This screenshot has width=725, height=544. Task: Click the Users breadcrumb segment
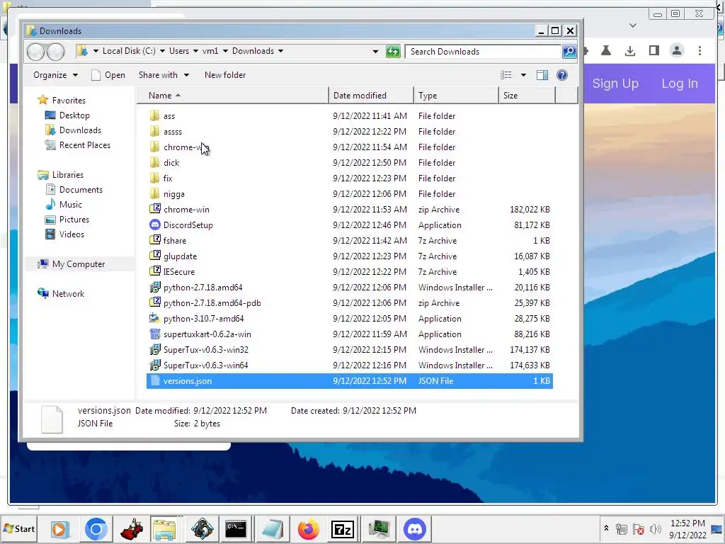click(179, 51)
